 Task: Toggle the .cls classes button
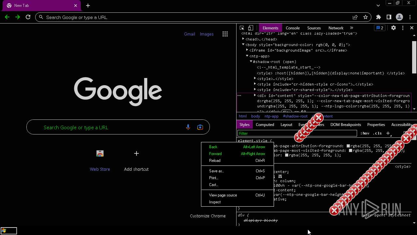pyautogui.click(x=377, y=133)
